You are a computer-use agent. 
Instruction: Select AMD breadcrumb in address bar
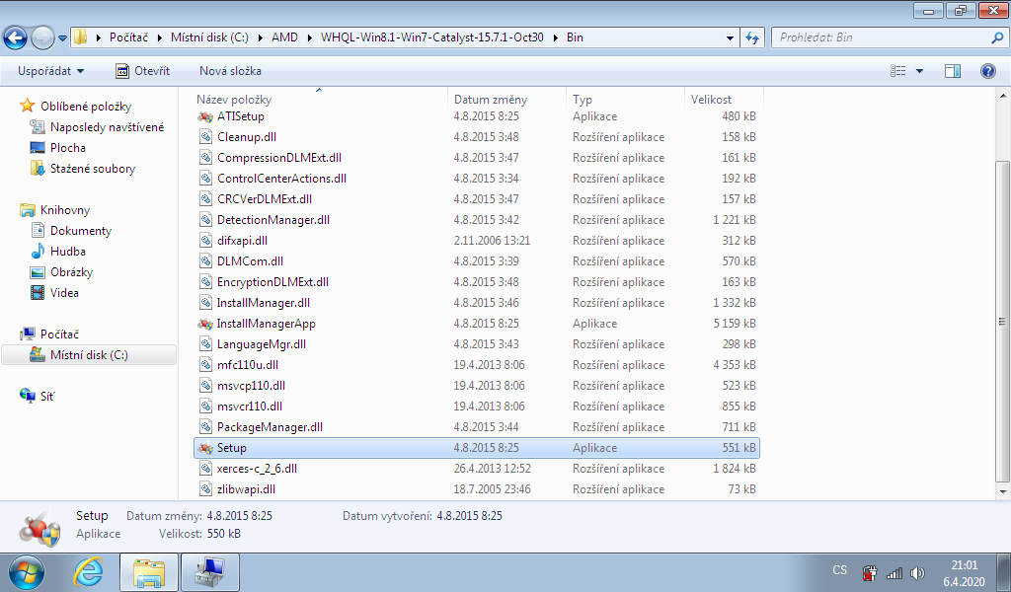(x=284, y=37)
